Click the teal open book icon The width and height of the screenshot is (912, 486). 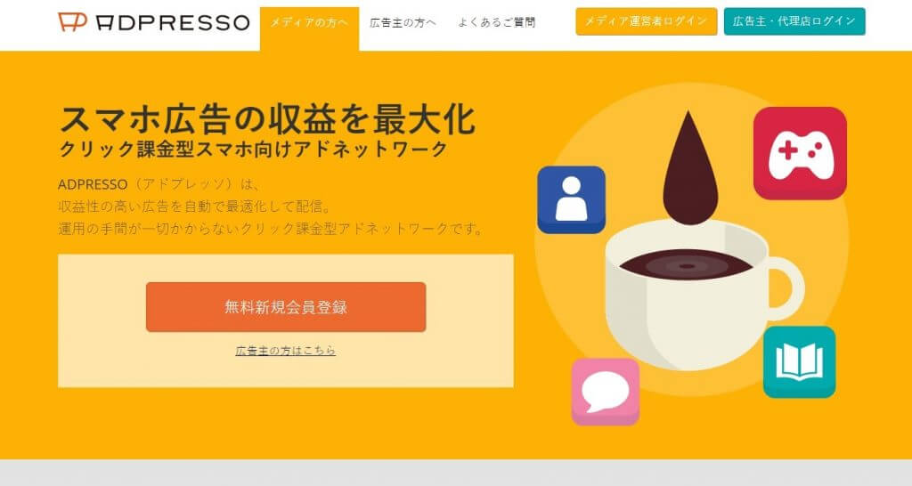tap(799, 361)
